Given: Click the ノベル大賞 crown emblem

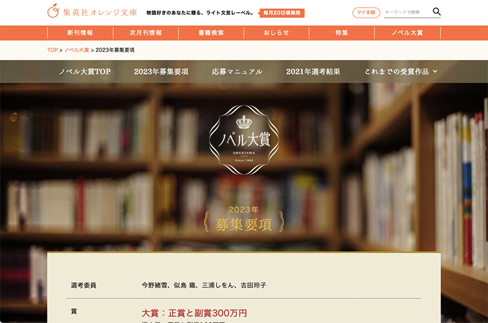Looking at the screenshot, I should click(x=244, y=140).
